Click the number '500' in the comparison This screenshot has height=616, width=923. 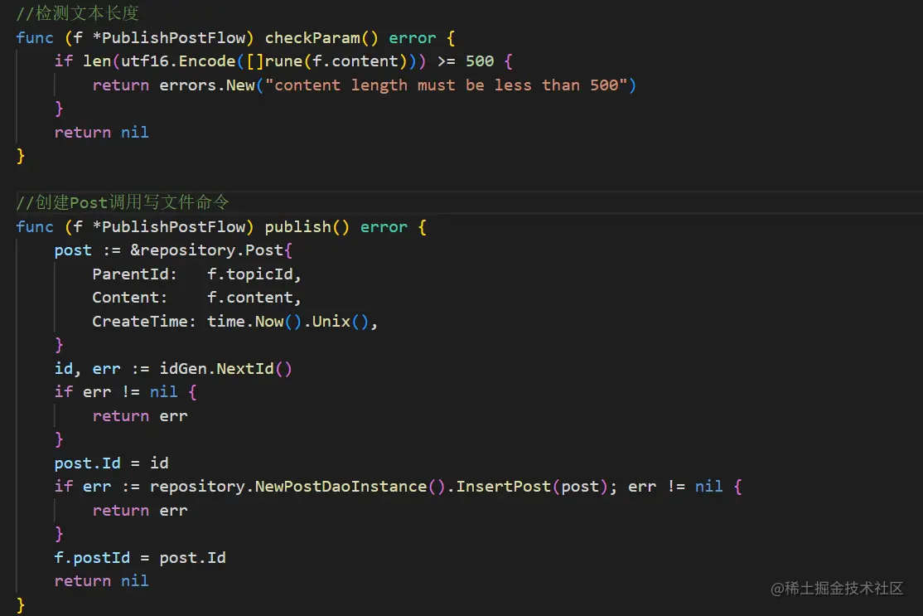click(480, 61)
